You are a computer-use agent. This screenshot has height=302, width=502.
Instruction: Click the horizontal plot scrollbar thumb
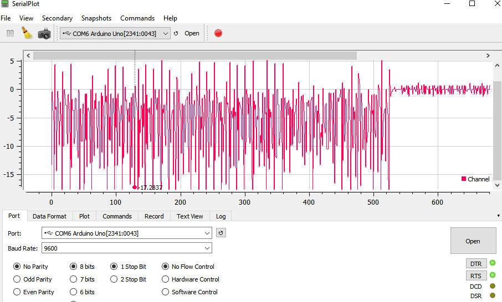pyautogui.click(x=195, y=56)
